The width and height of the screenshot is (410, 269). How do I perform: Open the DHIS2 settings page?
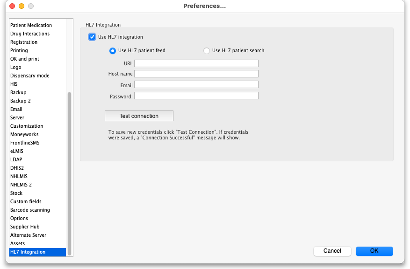click(17, 168)
